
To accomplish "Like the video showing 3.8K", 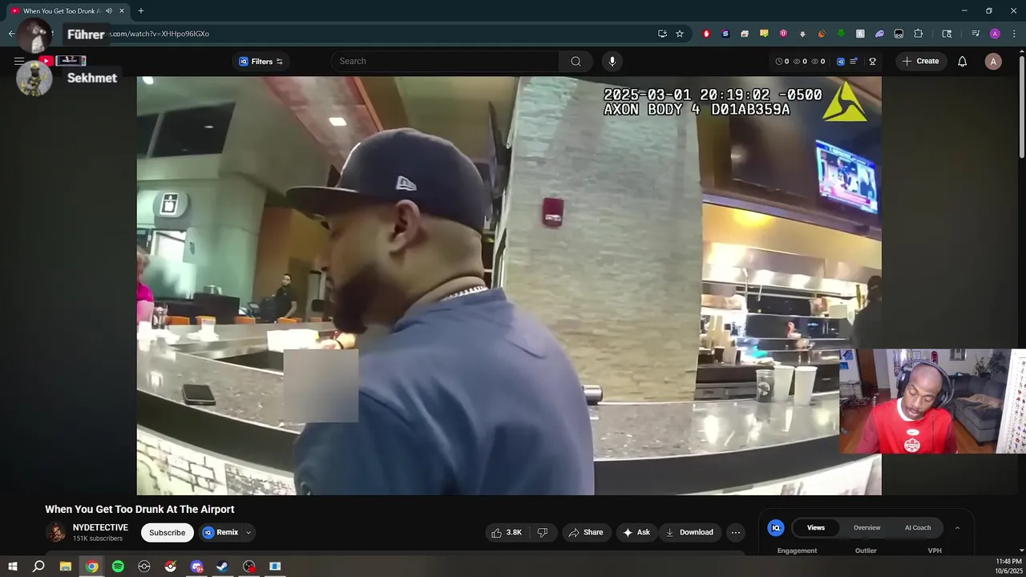I will click(x=507, y=532).
